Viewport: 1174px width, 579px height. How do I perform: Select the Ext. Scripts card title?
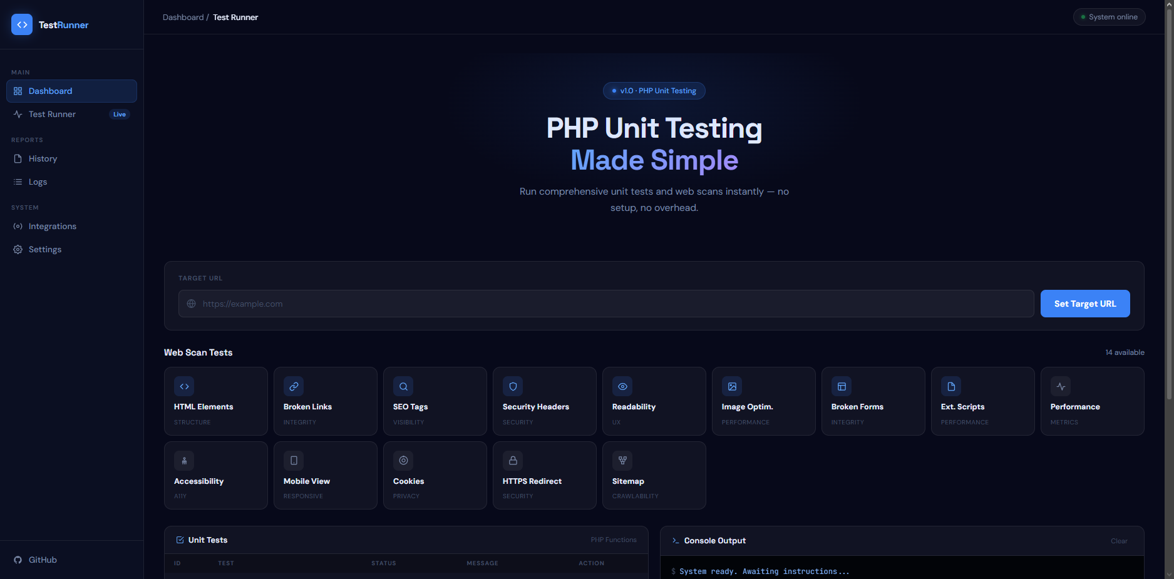(962, 407)
